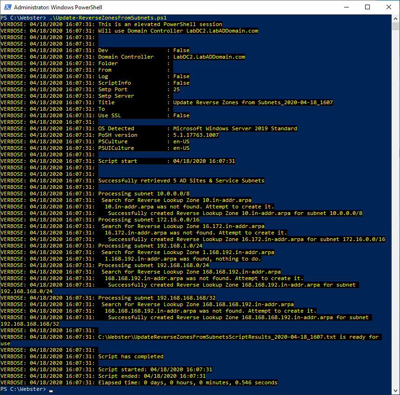Minimize the PowerShell window
The width and height of the screenshot is (400, 395).
pyautogui.click(x=346, y=7)
